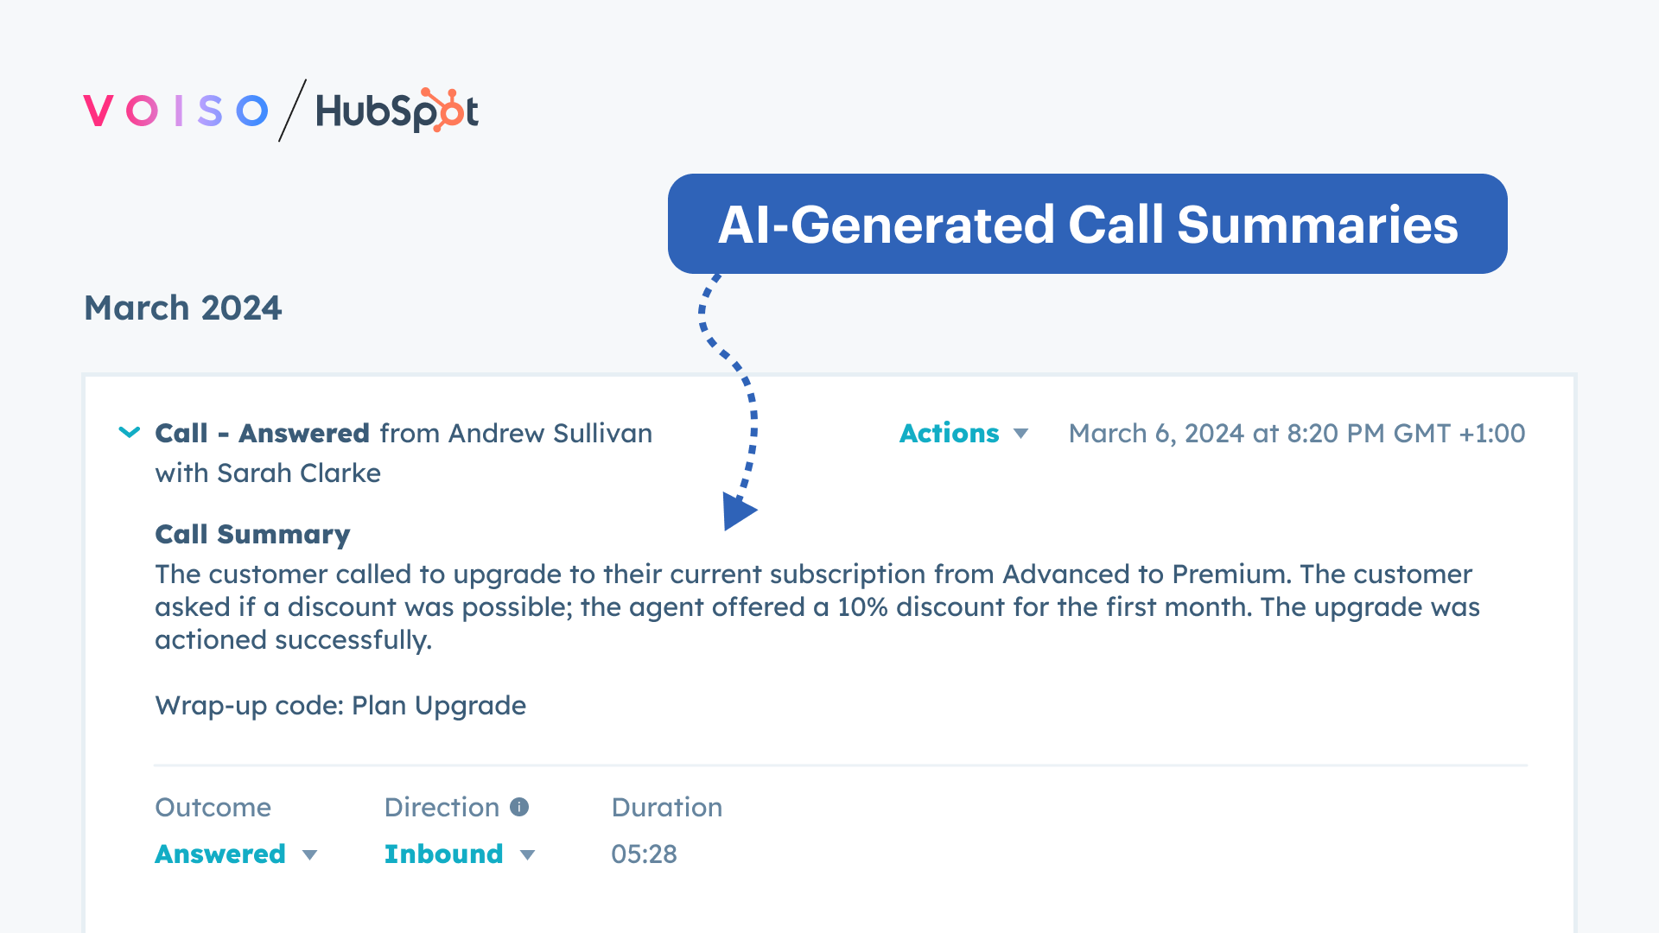Click the Wrap-up code: Plan Upgrade line

click(340, 705)
